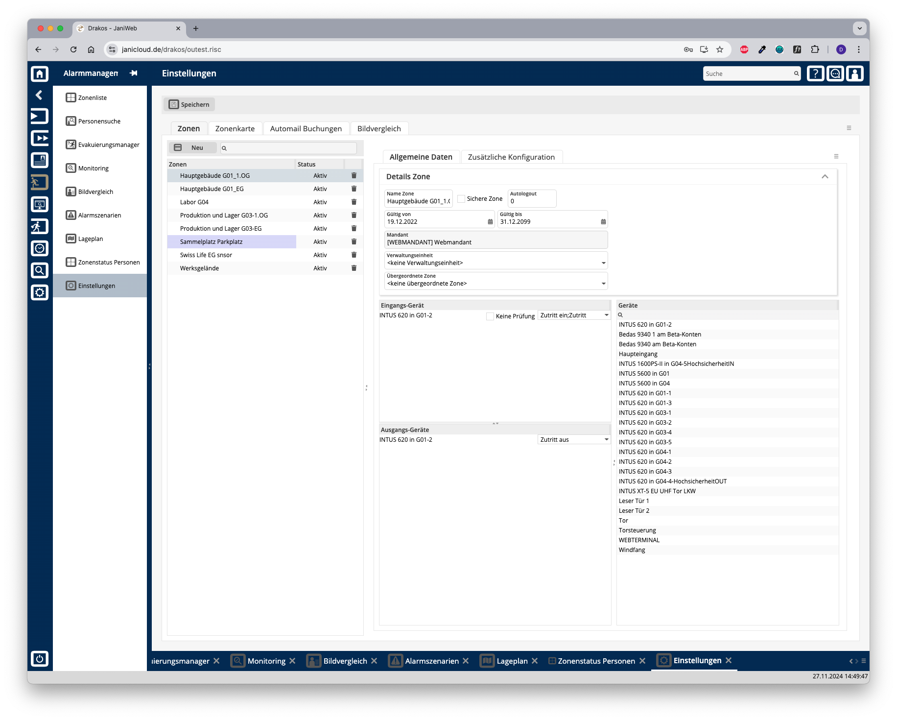Image resolution: width=897 pixels, height=720 pixels.
Task: Delete zone Hauptgebäude G01_EG via trash icon
Action: 354,189
